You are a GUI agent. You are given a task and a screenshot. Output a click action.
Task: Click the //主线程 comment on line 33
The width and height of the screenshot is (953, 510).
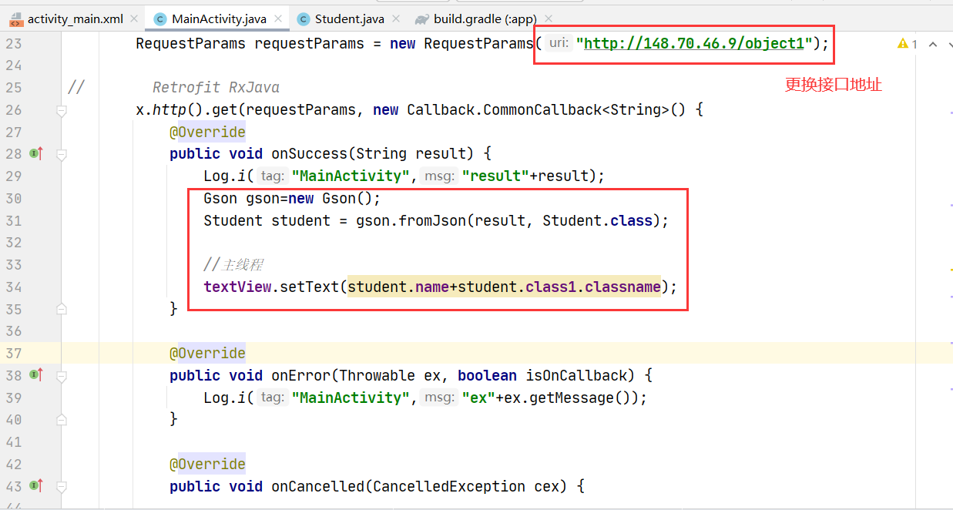click(233, 265)
